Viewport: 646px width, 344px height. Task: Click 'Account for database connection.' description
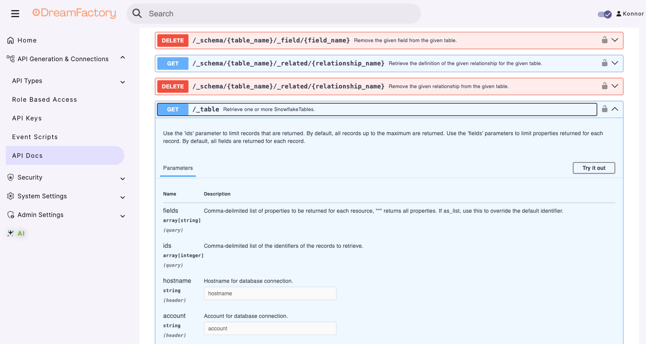click(x=246, y=316)
